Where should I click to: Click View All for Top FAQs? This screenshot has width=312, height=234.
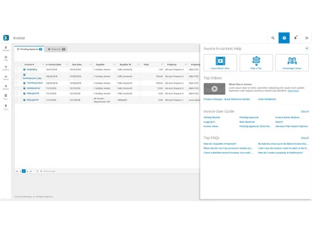tap(305, 138)
